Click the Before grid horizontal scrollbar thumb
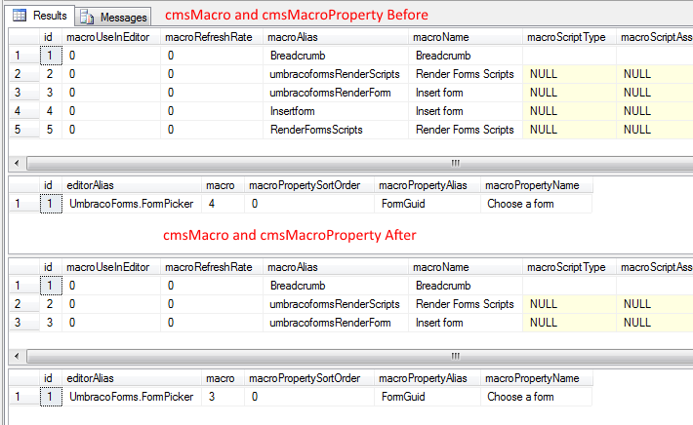Screen dimensions: 693x425 tap(362, 164)
